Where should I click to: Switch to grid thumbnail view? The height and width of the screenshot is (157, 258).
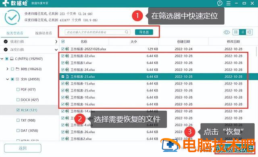click(x=236, y=32)
